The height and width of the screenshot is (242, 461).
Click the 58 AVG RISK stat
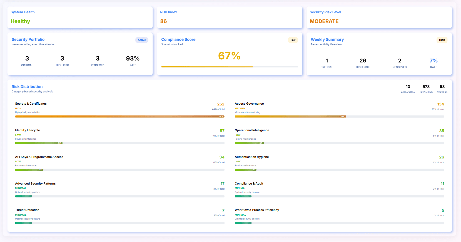coord(442,89)
